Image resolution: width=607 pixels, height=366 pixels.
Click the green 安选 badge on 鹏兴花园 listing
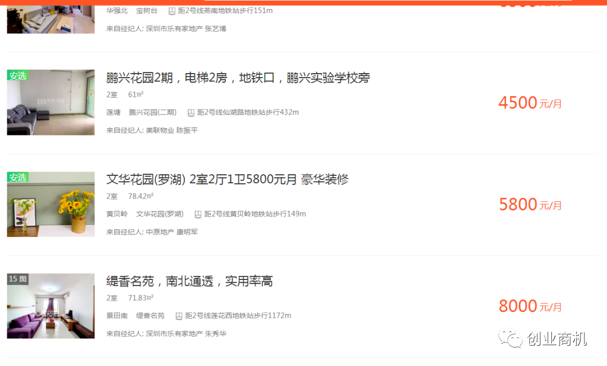point(18,74)
